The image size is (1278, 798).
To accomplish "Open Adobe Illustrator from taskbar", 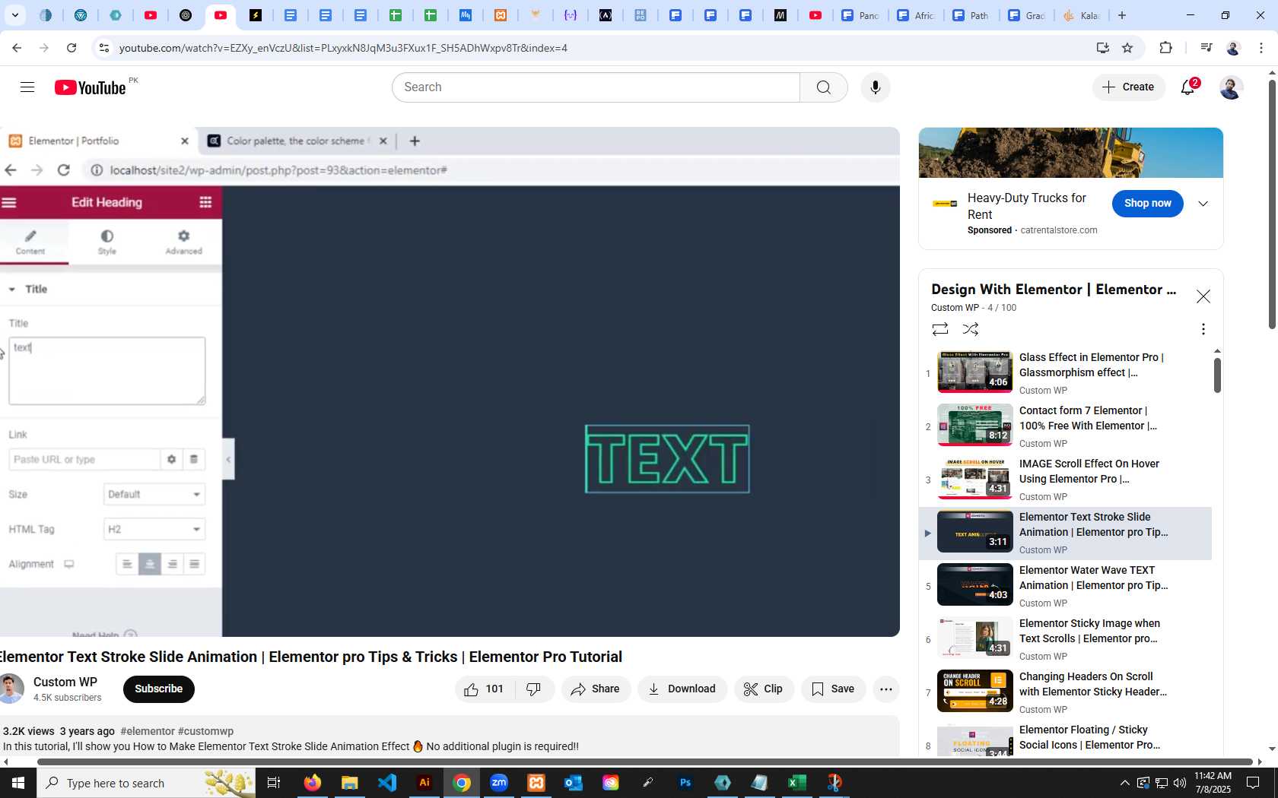I will (424, 783).
